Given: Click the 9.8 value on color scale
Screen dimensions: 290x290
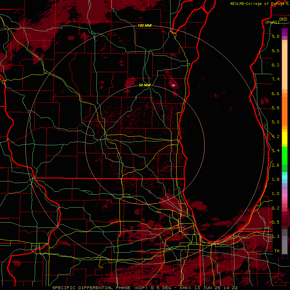Looking at the screenshot, I should click(x=275, y=36).
